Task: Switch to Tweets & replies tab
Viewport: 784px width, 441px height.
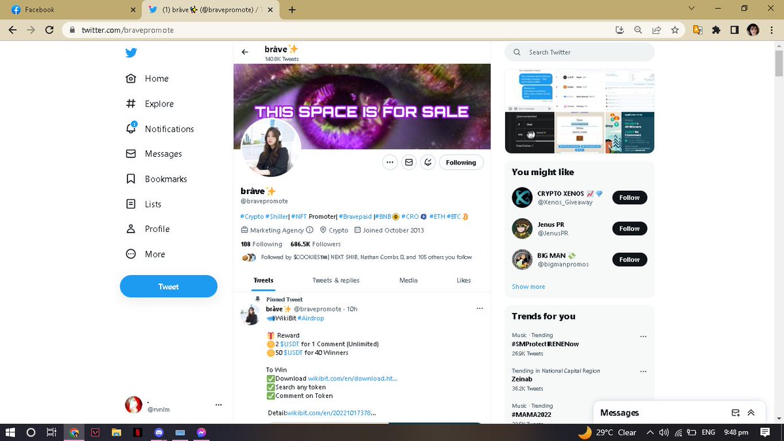Action: 336,280
